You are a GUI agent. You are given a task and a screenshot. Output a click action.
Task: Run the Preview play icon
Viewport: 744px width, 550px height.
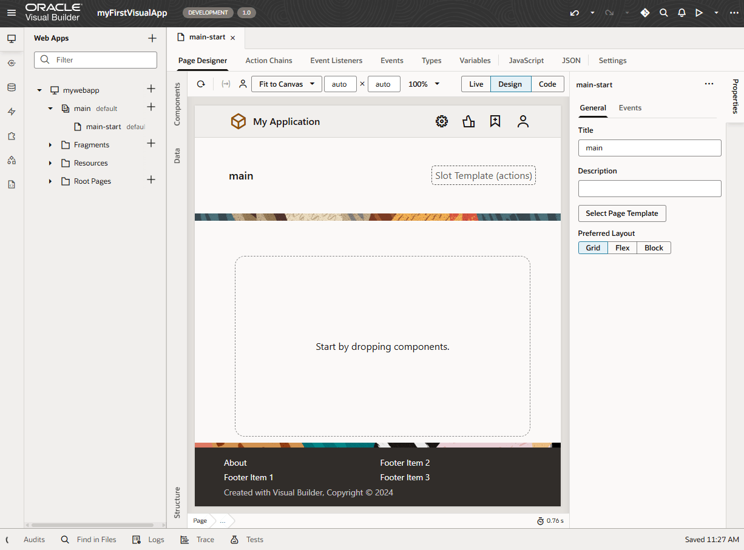698,12
